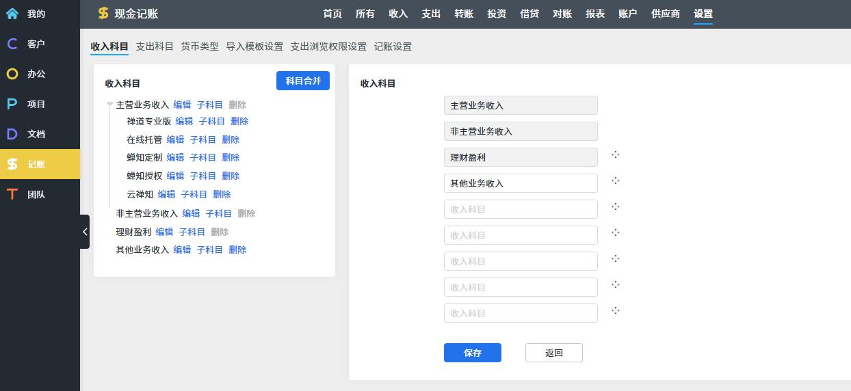The width and height of the screenshot is (851, 391).
Task: Click the 科目合并 button
Action: tap(303, 81)
